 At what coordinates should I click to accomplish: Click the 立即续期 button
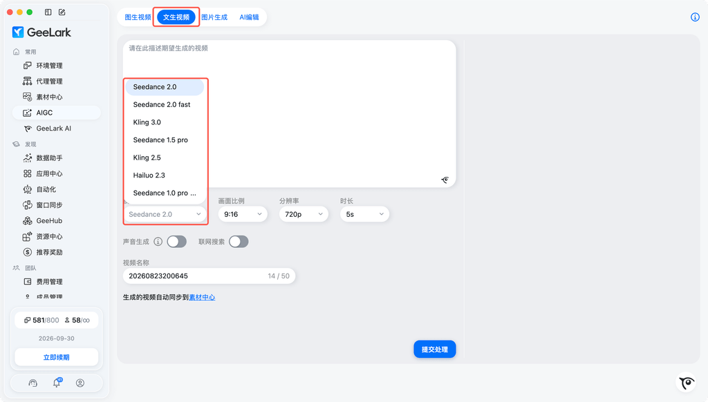[x=57, y=357]
